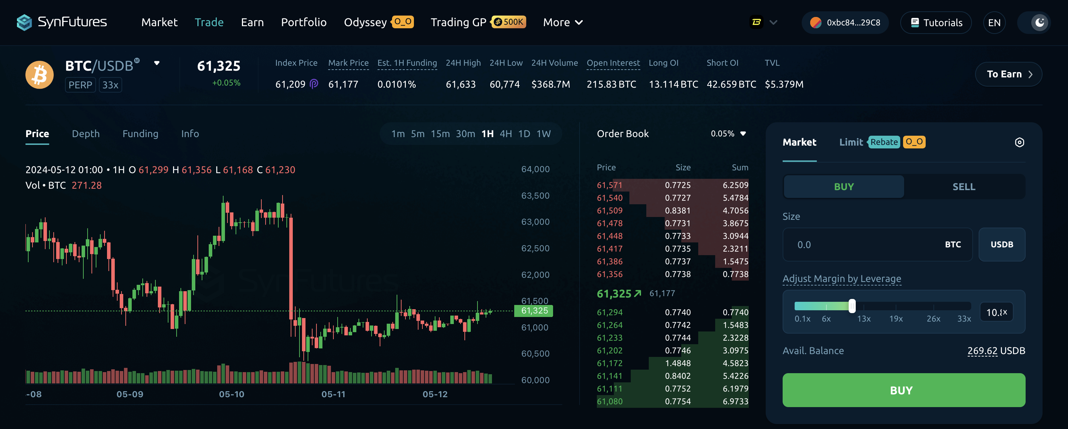Open the BTC/USDB pair selector arrow
This screenshot has width=1068, height=429.
[x=157, y=64]
